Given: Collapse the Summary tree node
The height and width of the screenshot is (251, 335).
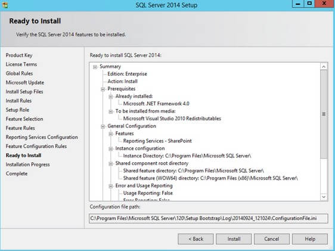Looking at the screenshot, I should click(95, 67).
